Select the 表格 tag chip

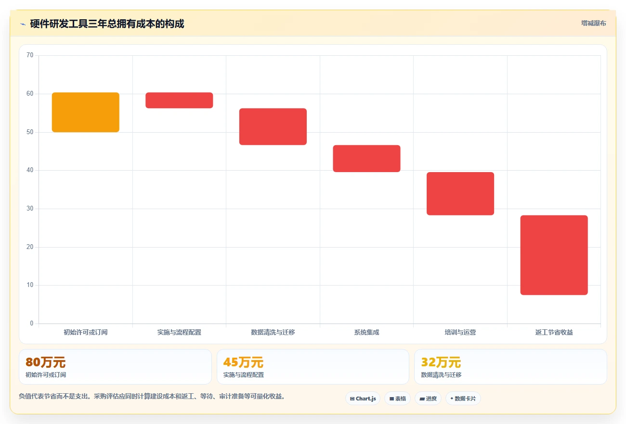pos(397,399)
